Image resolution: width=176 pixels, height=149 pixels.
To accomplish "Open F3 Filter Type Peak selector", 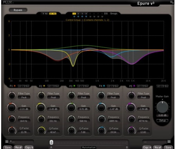I will (x=84, y=97).
